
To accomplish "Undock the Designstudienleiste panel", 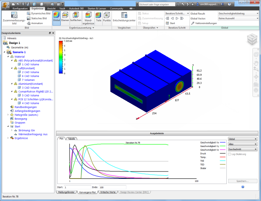I will [50, 33].
